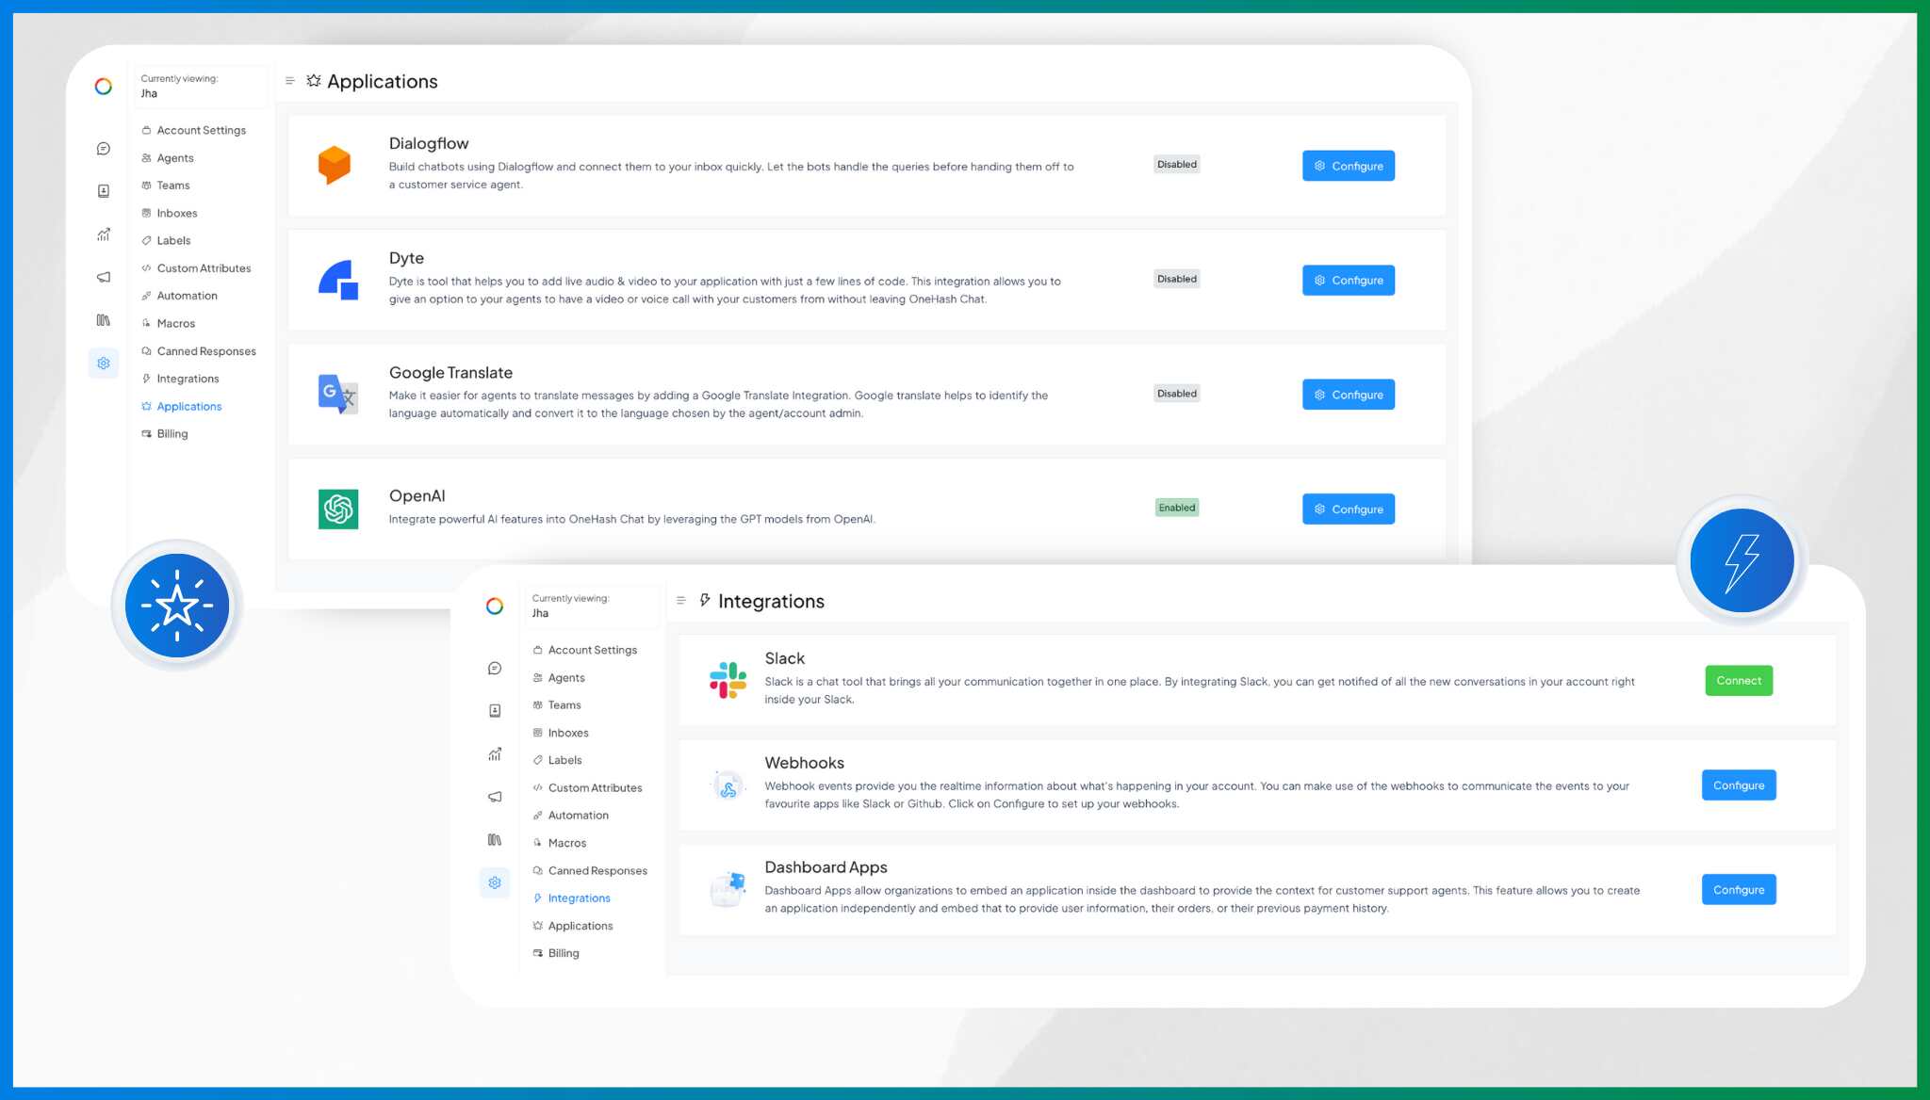Open Labels in Integrations window sidebar
1930x1100 pixels.
[558, 761]
